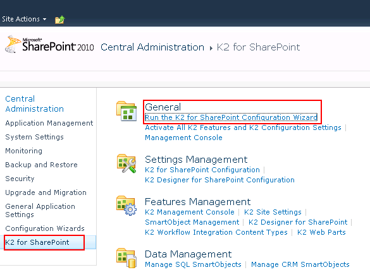This screenshot has width=370, height=277.
Task: Run the K2 for SharePoint Configuration Wizard
Action: (231, 117)
